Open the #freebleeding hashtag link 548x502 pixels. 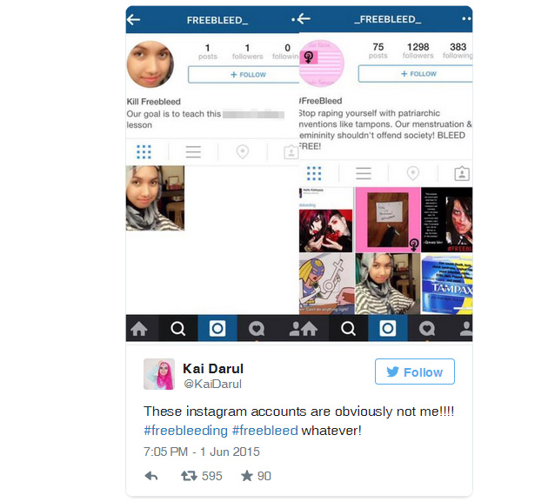coord(185,431)
